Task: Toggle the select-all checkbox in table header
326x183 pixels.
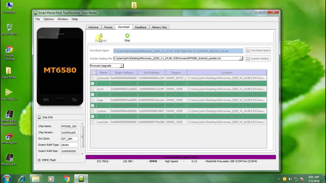Action: [x=93, y=72]
